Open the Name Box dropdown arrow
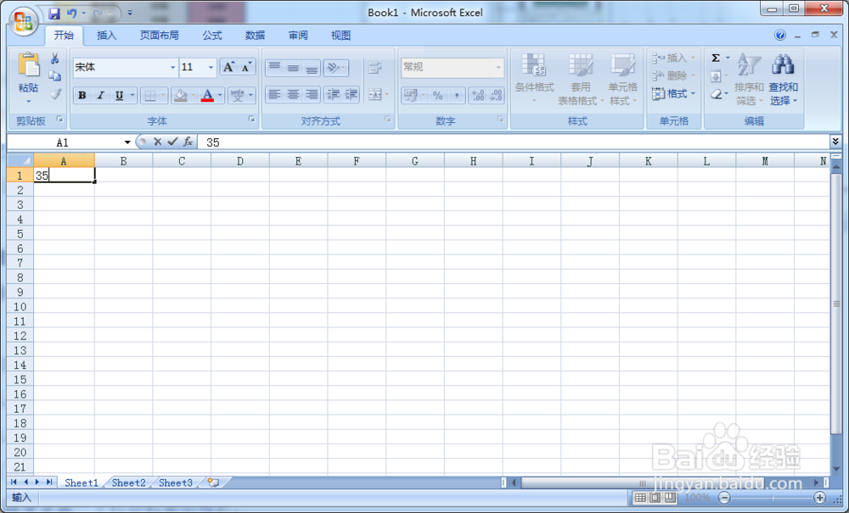The image size is (849, 513). (127, 142)
